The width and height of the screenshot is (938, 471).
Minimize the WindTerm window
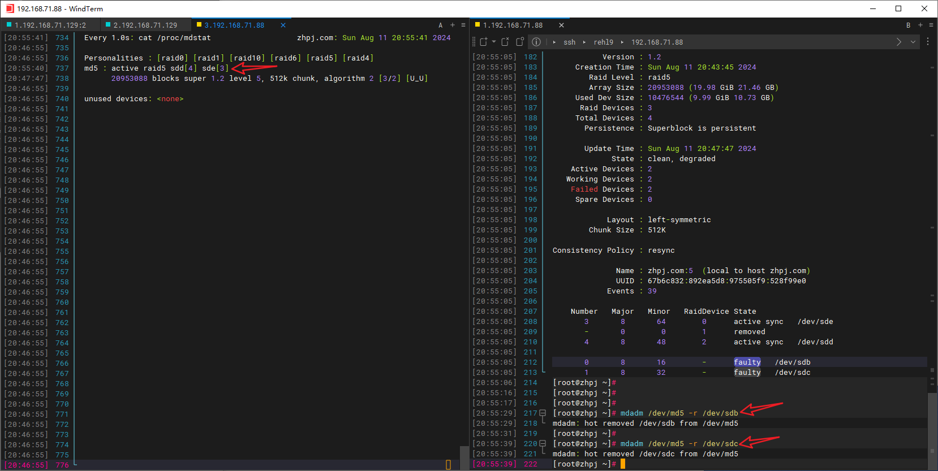[872, 8]
